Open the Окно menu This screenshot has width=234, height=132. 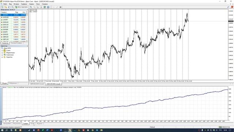(x=38, y=4)
